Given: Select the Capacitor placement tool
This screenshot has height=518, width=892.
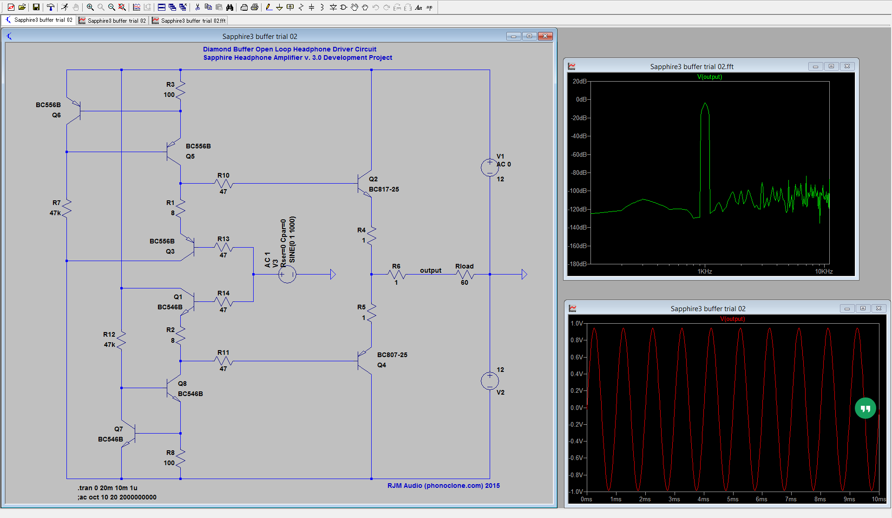Looking at the screenshot, I should (x=312, y=7).
